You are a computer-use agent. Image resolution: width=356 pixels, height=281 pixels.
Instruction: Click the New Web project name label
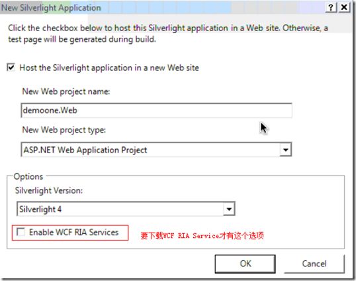tap(66, 91)
